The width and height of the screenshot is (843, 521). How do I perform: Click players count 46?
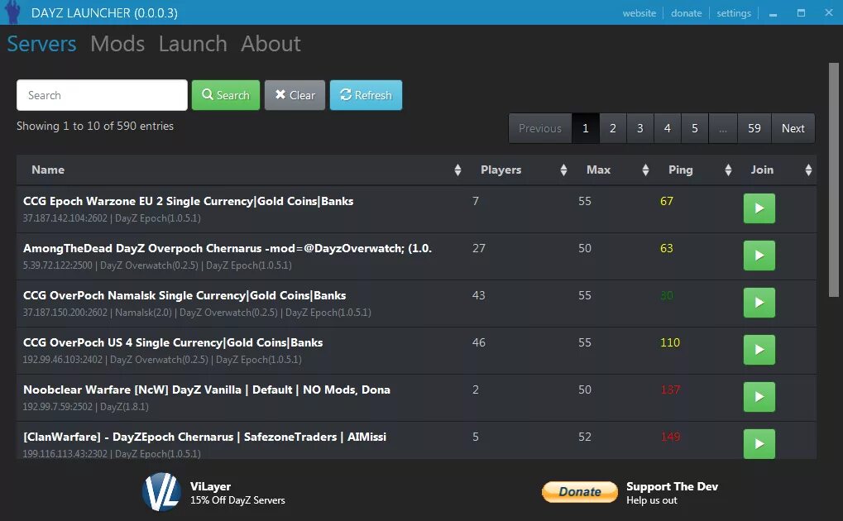pos(478,342)
